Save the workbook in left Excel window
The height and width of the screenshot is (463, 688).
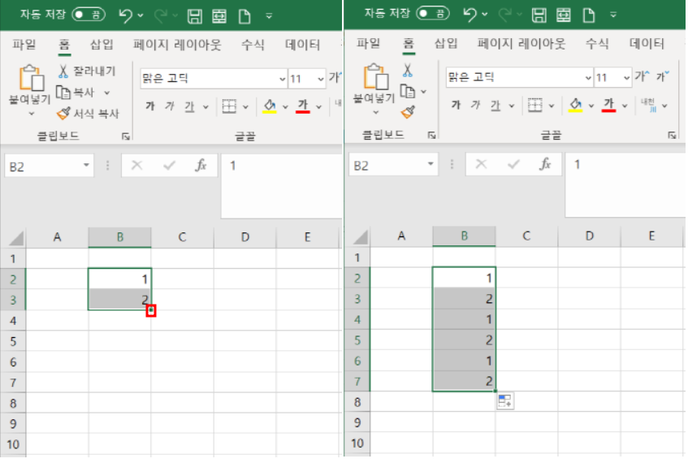point(194,16)
